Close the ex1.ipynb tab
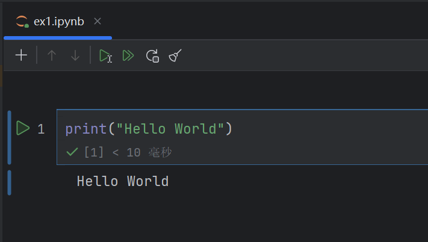Image resolution: width=428 pixels, height=242 pixels. click(x=98, y=22)
